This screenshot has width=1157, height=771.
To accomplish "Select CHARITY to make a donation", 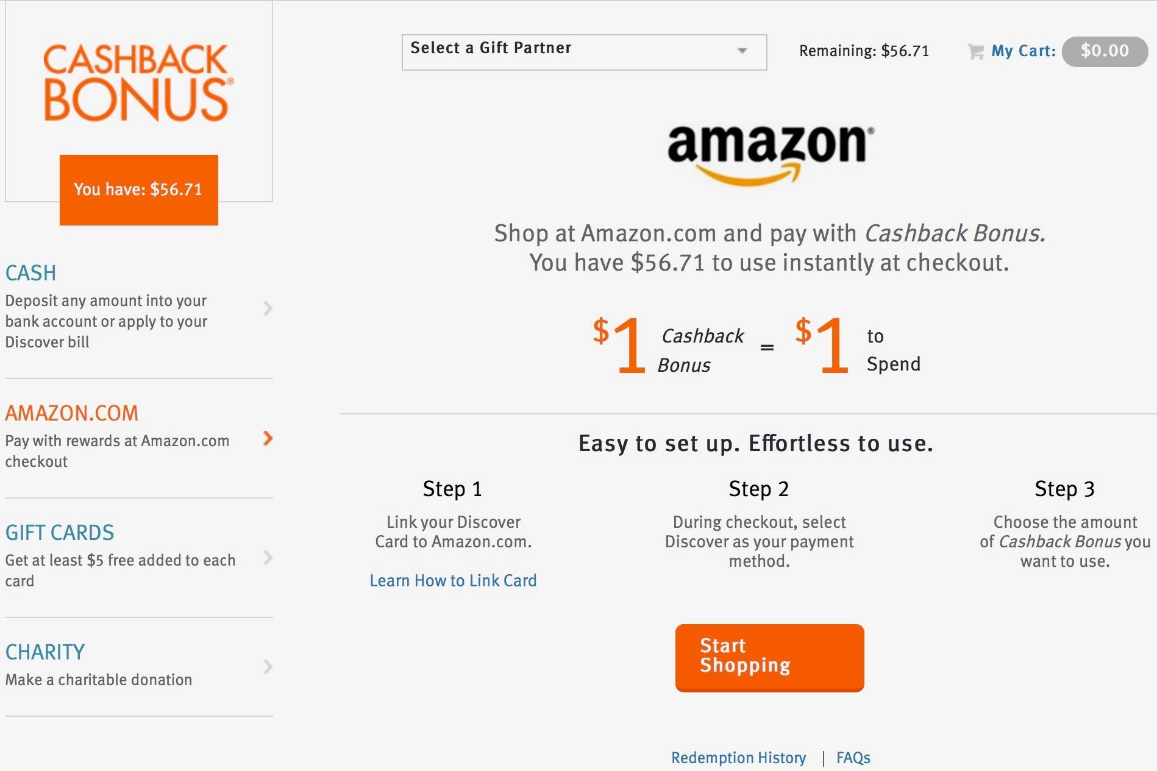I will click(45, 652).
